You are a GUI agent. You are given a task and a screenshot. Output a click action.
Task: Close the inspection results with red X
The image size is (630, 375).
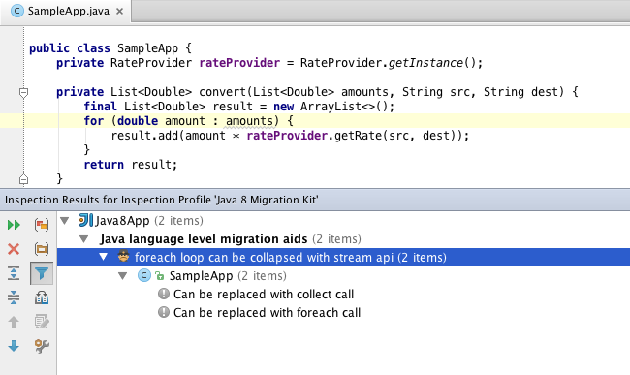pyautogui.click(x=14, y=249)
